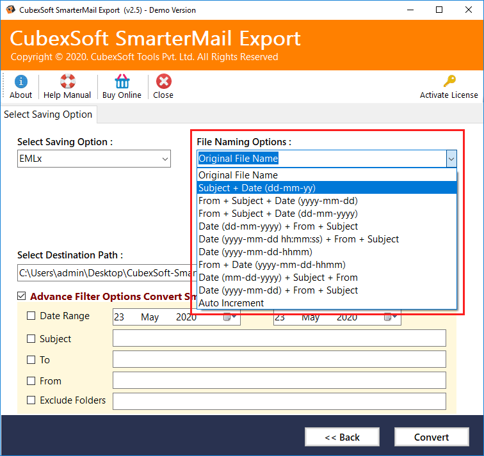This screenshot has width=484, height=456.
Task: Click the << Back button
Action: click(x=342, y=437)
